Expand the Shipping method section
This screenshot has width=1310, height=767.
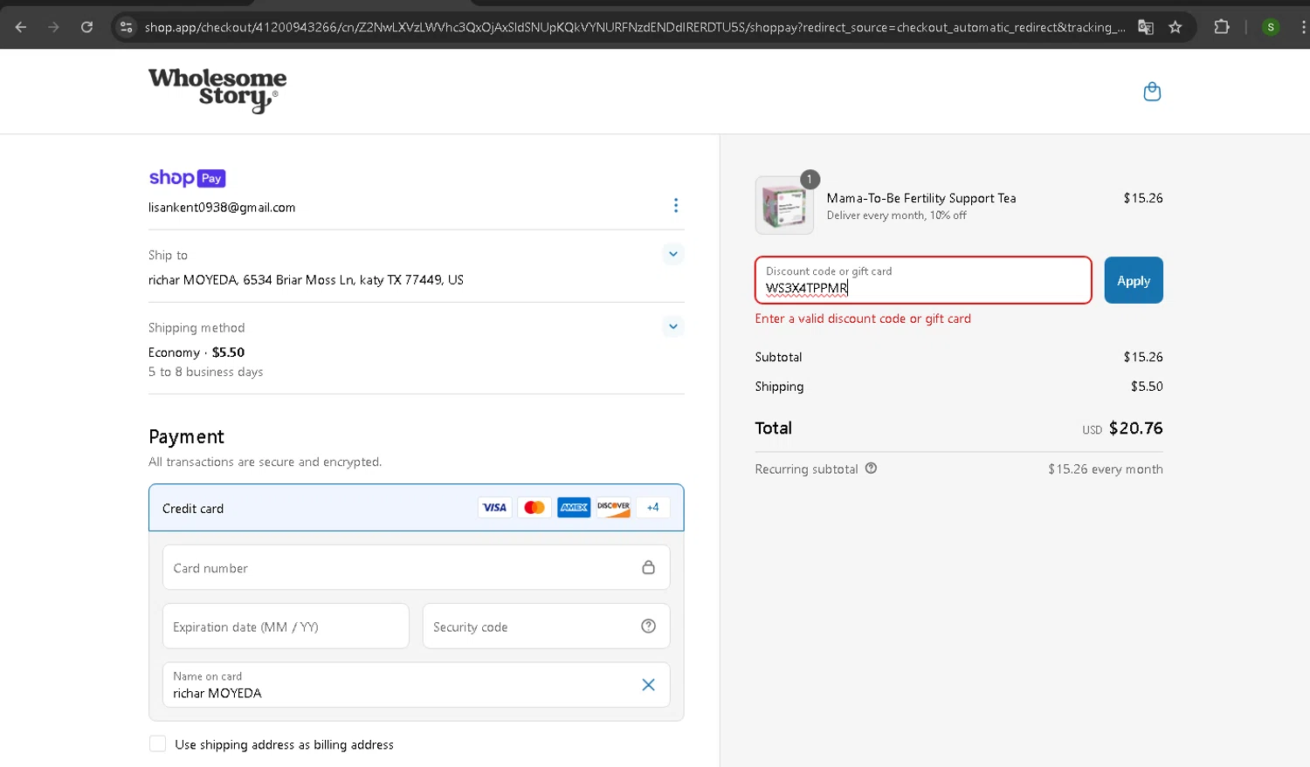(672, 326)
